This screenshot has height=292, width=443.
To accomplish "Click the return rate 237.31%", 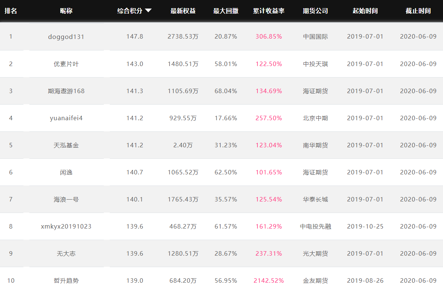I will pos(269,253).
